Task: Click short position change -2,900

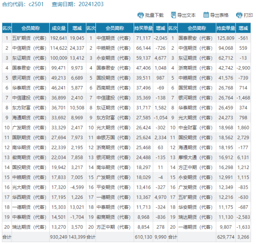Action: (x=243, y=68)
